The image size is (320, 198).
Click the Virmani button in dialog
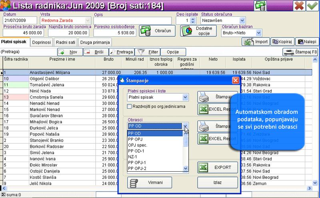(150, 183)
